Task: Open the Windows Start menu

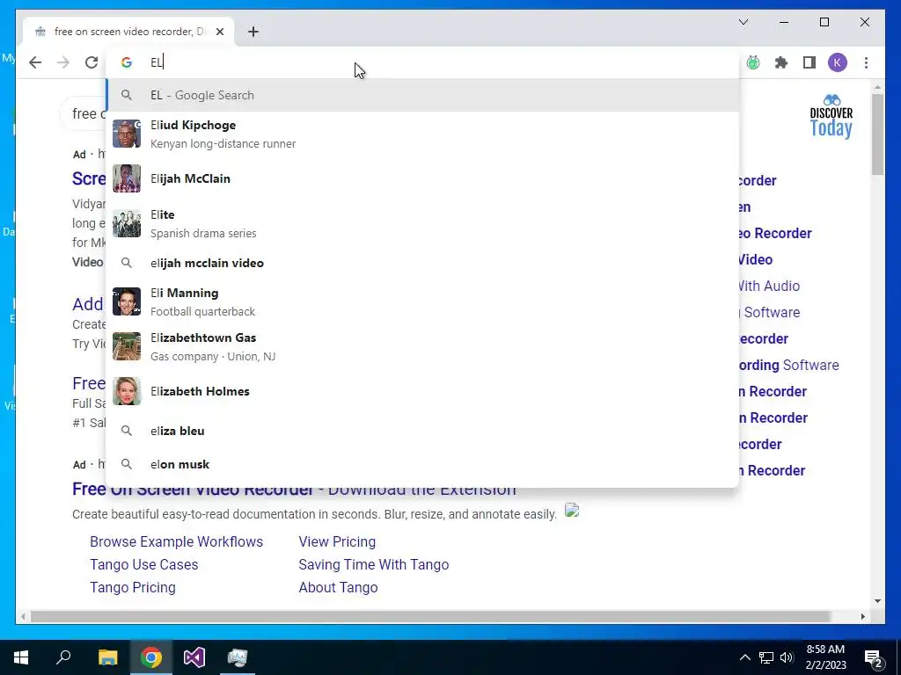Action: (x=21, y=657)
